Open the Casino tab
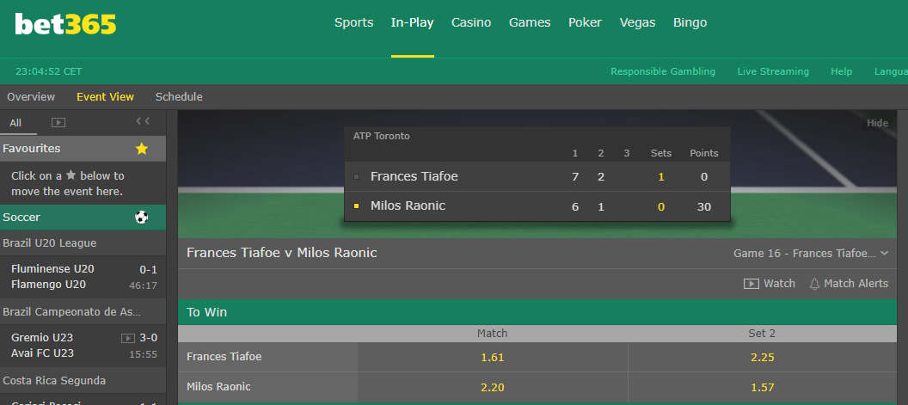The height and width of the screenshot is (405, 908). tap(471, 23)
